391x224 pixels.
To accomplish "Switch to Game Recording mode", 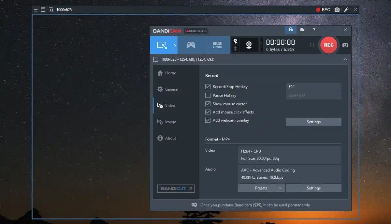I will (191, 45).
